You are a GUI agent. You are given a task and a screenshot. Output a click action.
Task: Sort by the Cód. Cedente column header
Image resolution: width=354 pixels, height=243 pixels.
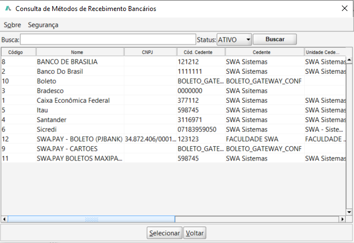[201, 52]
